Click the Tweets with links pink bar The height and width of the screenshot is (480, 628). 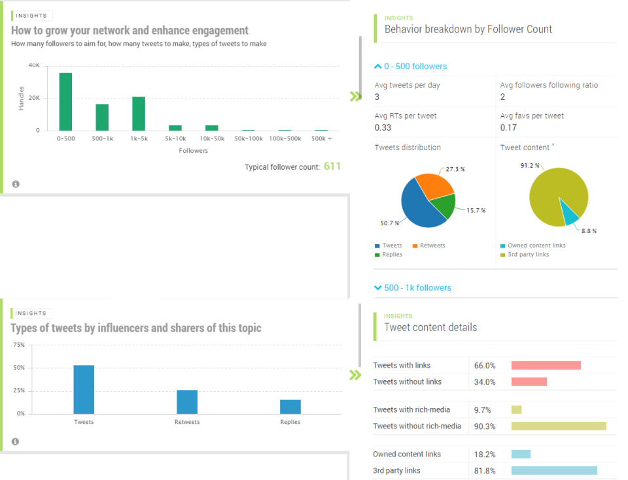546,365
